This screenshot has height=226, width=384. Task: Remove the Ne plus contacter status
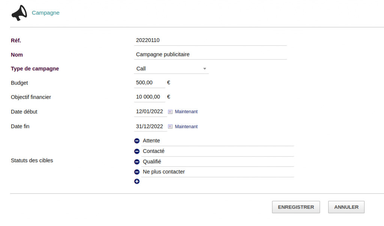137,172
